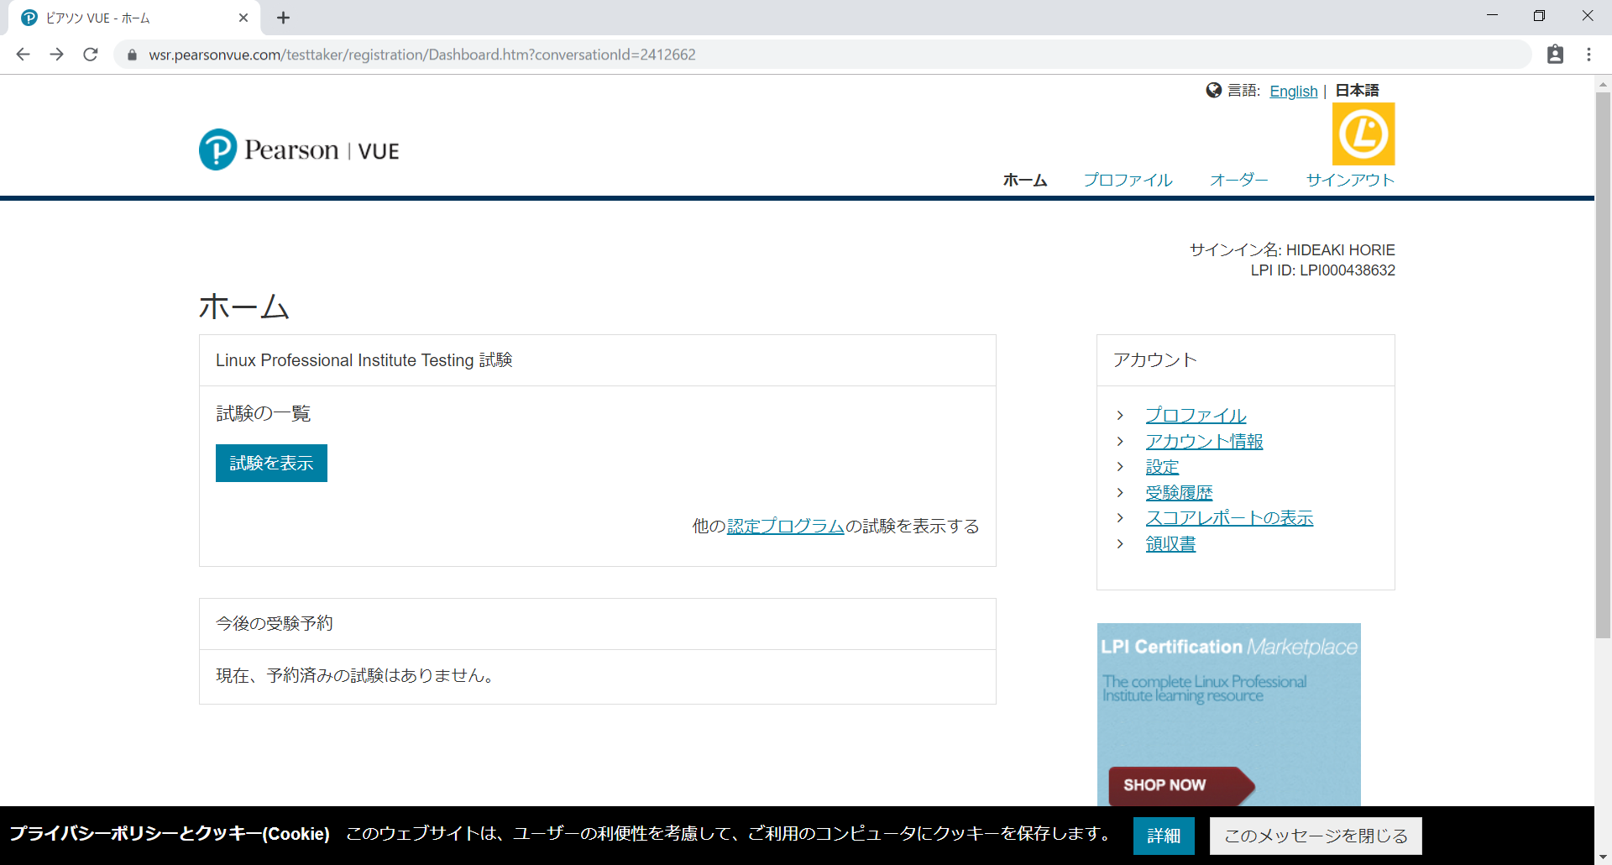Click chevron next to プロファイル
The width and height of the screenshot is (1612, 865).
click(1120, 416)
